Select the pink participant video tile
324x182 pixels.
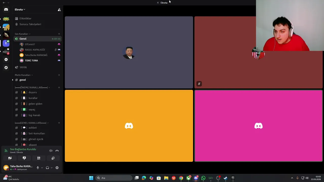coord(258,126)
